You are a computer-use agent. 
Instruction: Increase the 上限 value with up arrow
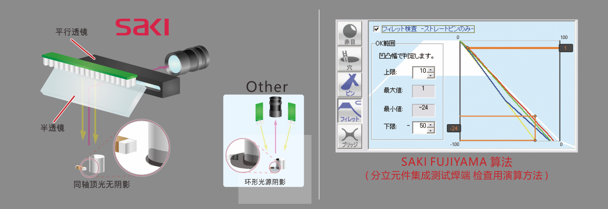tap(431, 70)
